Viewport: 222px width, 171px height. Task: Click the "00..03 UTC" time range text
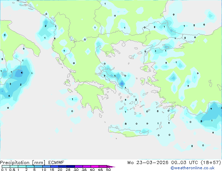coord(185,163)
